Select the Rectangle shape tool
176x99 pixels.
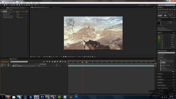pyautogui.click(x=17, y=5)
